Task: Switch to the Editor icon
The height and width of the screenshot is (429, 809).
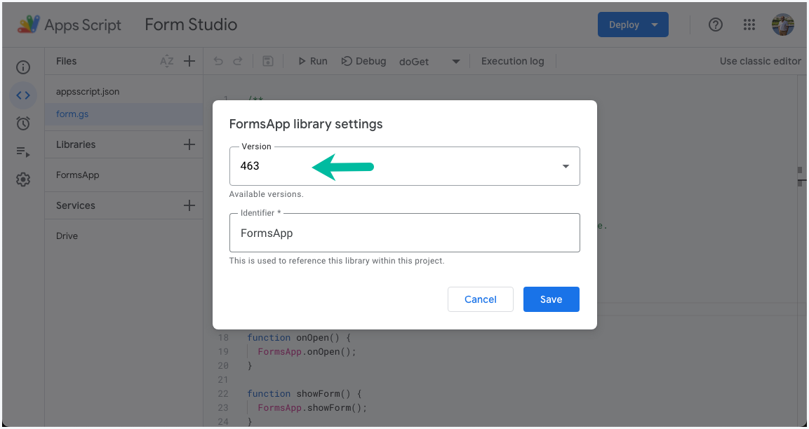Action: pyautogui.click(x=23, y=95)
